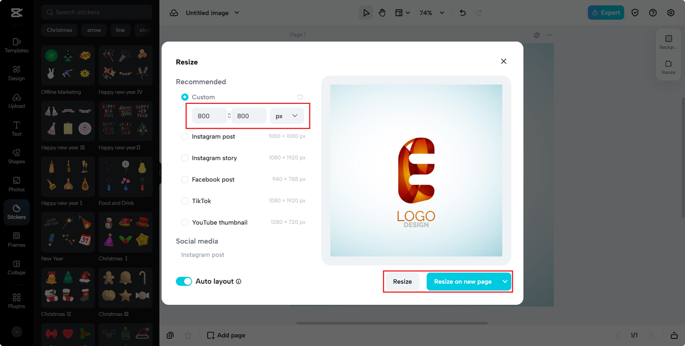Expand the Resize on new page arrow

505,282
